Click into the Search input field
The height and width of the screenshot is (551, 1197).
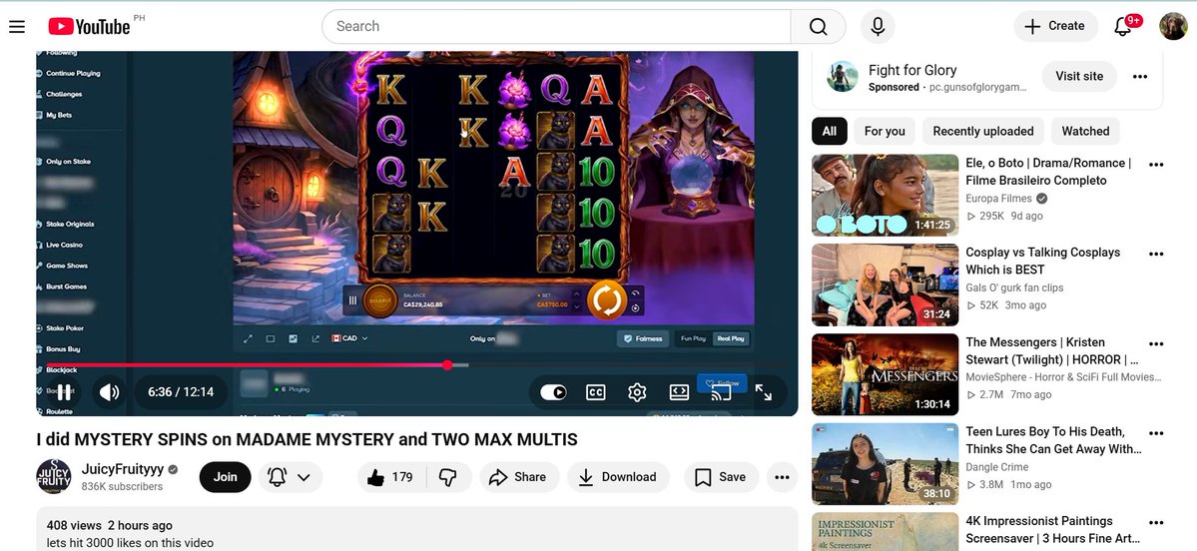point(556,27)
